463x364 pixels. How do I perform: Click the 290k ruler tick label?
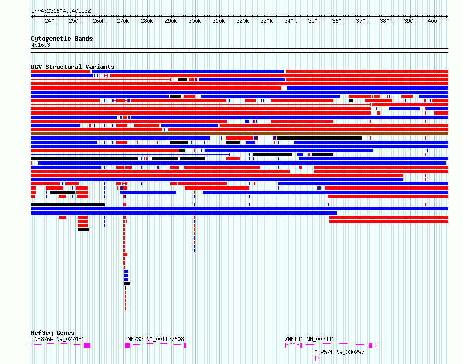[171, 21]
